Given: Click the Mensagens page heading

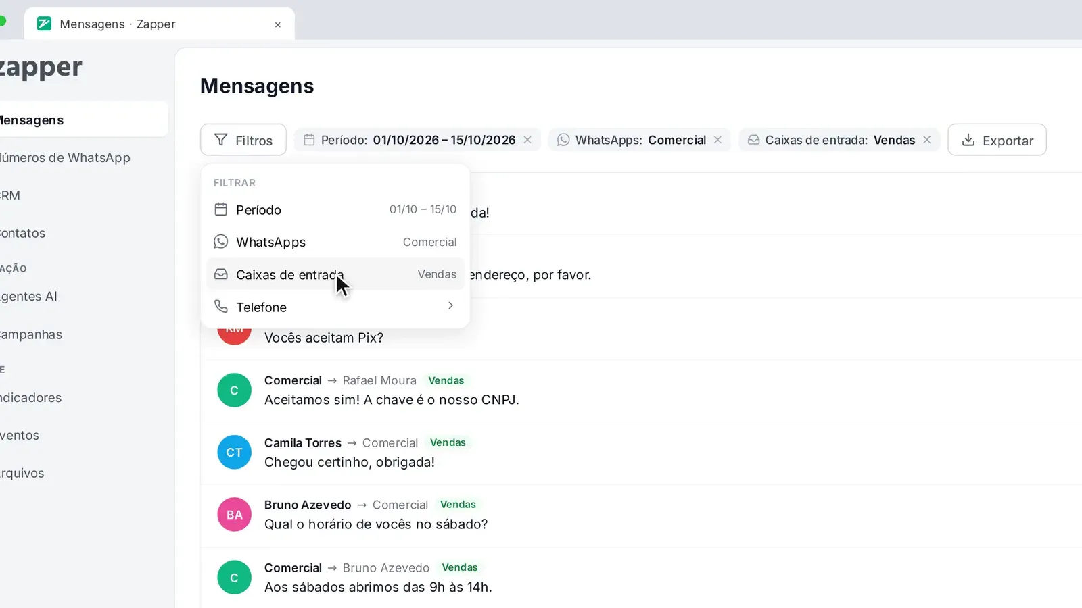Looking at the screenshot, I should [x=257, y=86].
